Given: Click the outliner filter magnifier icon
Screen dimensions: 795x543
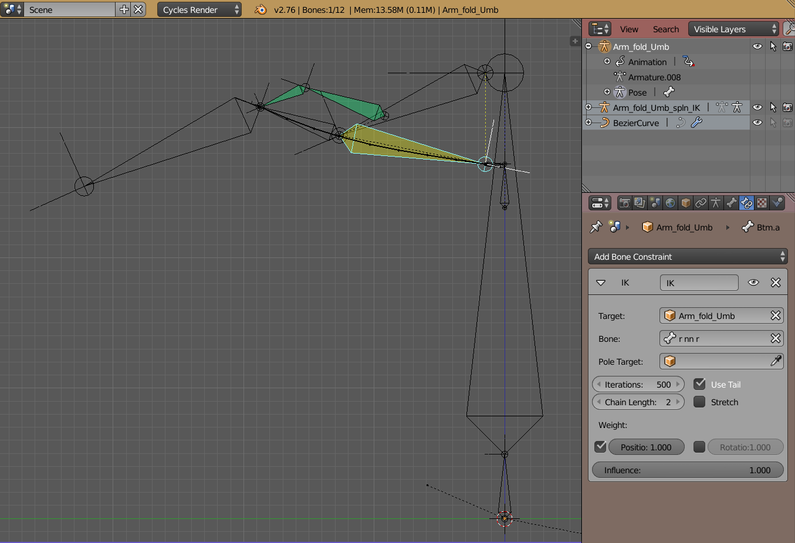Looking at the screenshot, I should tap(789, 29).
